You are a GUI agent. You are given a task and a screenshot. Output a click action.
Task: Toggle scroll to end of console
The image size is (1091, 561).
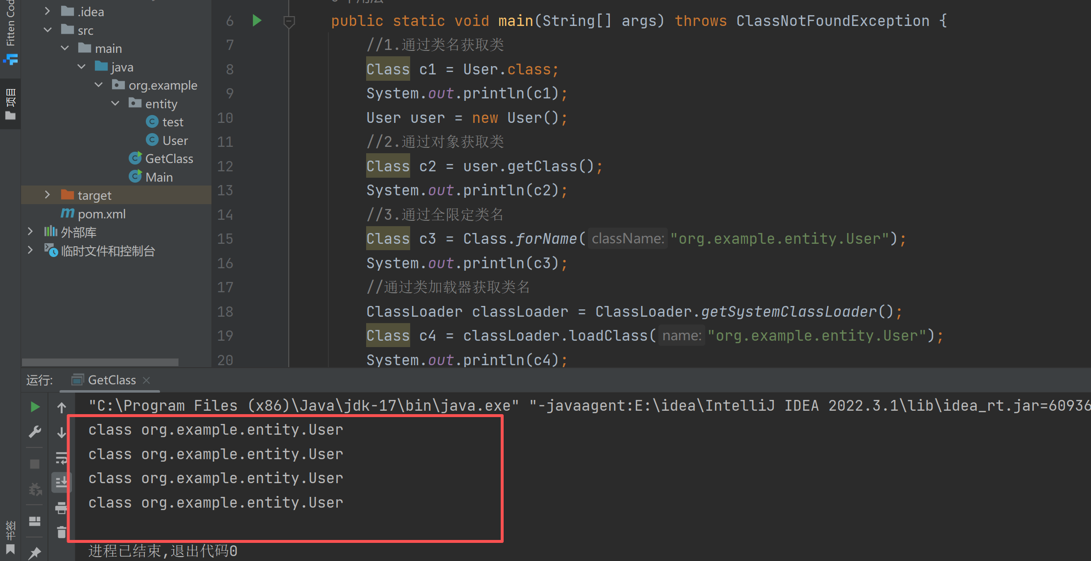pos(61,483)
